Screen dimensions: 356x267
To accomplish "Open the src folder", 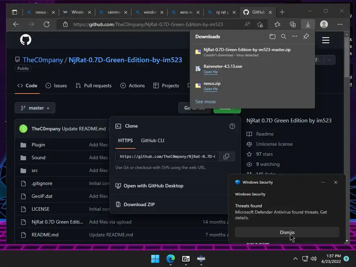I will [x=34, y=170].
